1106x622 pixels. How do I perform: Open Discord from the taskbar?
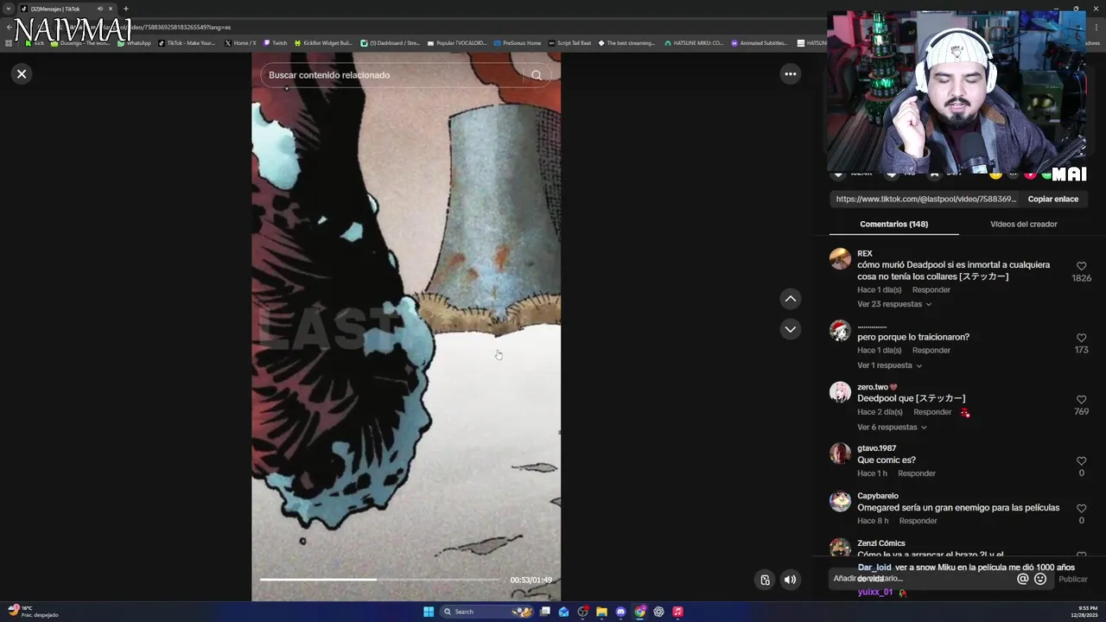click(620, 612)
